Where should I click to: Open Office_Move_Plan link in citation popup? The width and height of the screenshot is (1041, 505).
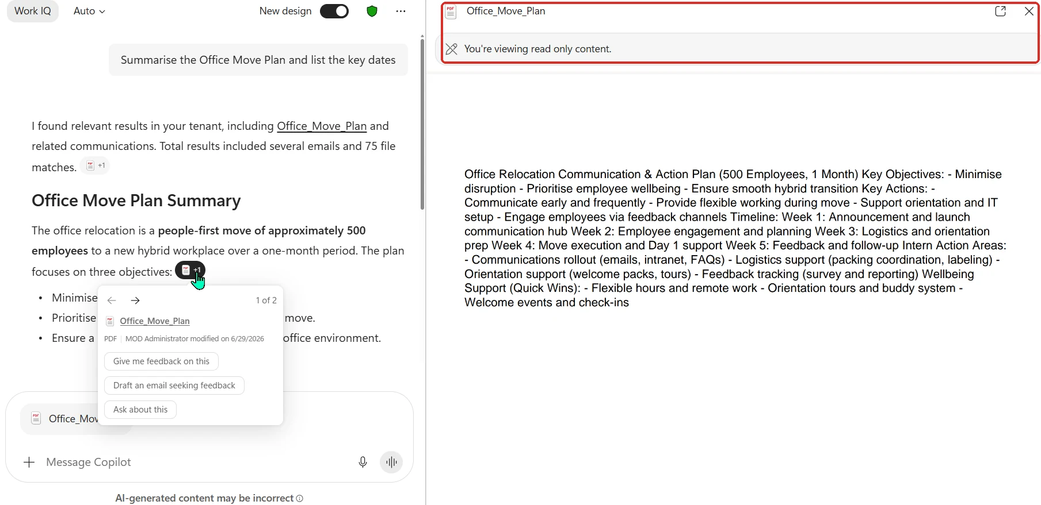[x=155, y=321]
